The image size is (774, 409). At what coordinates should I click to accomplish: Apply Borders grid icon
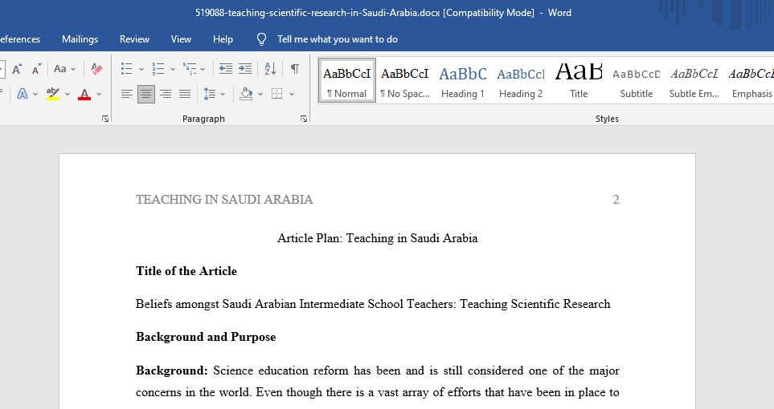point(277,94)
